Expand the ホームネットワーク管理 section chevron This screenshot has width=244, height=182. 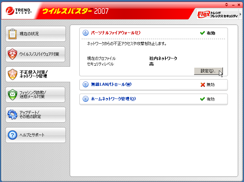(x=86, y=99)
